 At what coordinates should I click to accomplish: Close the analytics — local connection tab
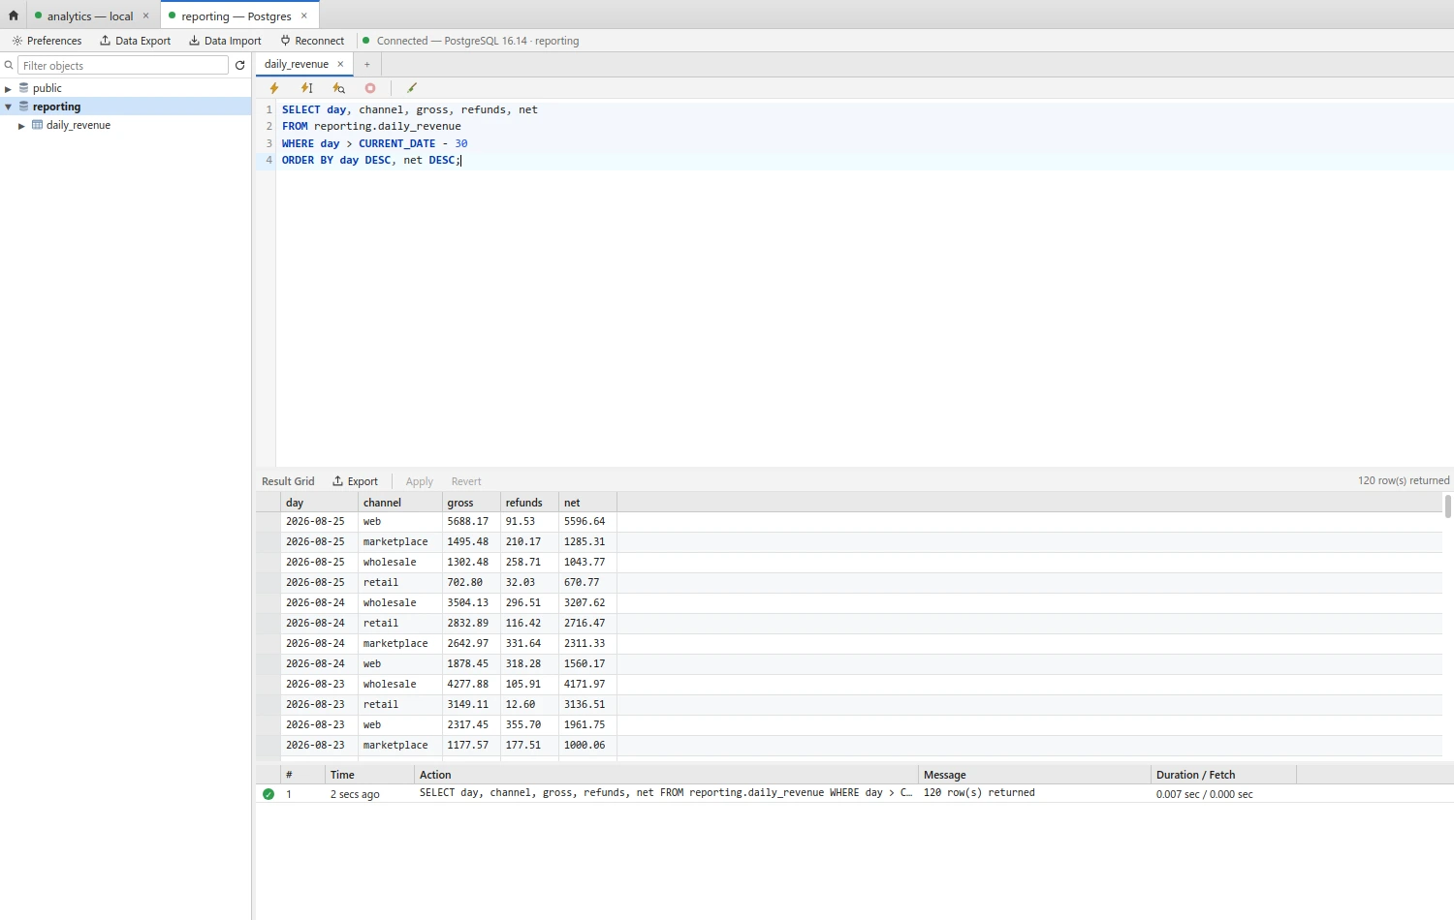[x=146, y=15]
